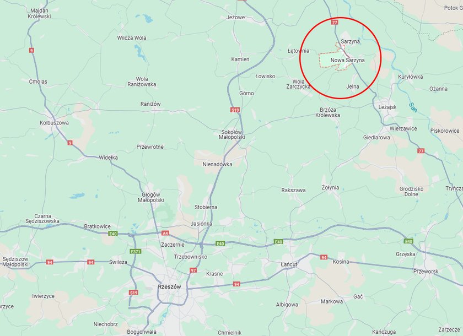The image size is (463, 336).
Task: Click the A4 motorway shield near Zaczernie
Action: (x=165, y=233)
